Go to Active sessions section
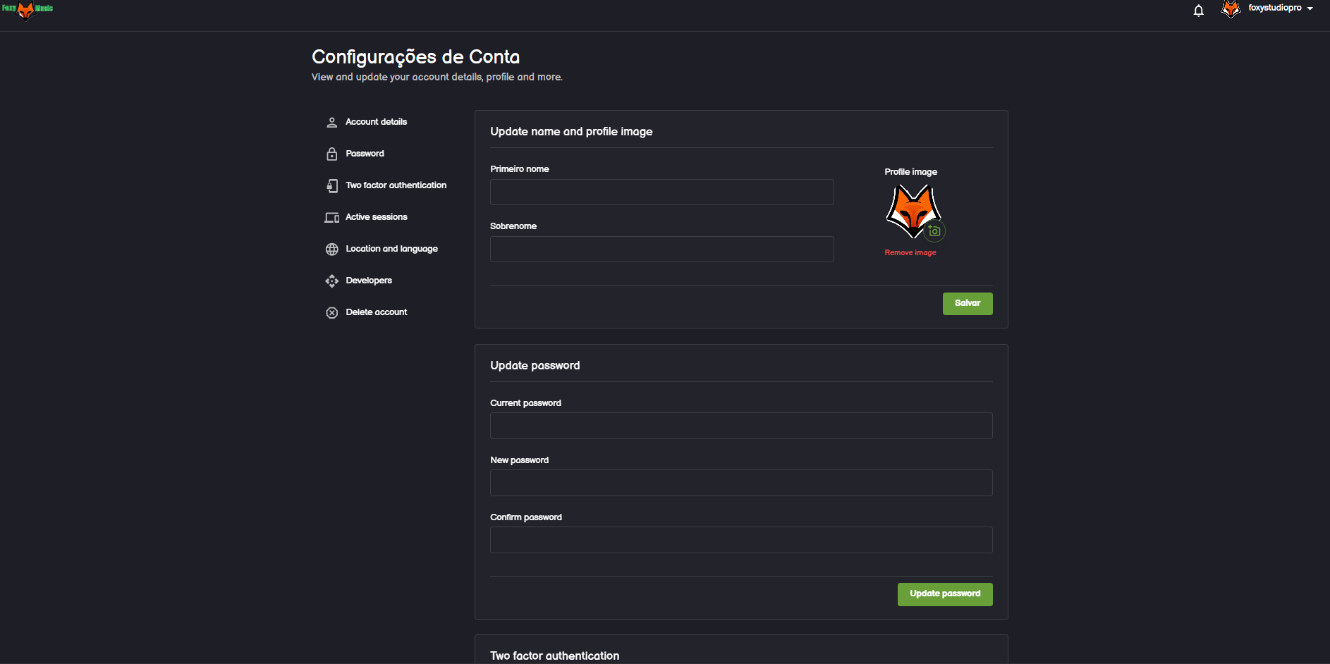 pos(376,217)
